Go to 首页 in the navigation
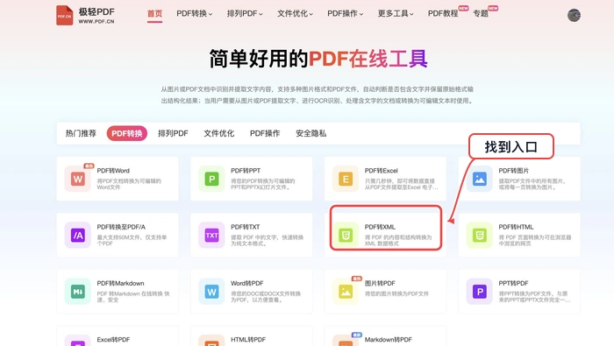Screen dimensions: 614x346 (154, 13)
